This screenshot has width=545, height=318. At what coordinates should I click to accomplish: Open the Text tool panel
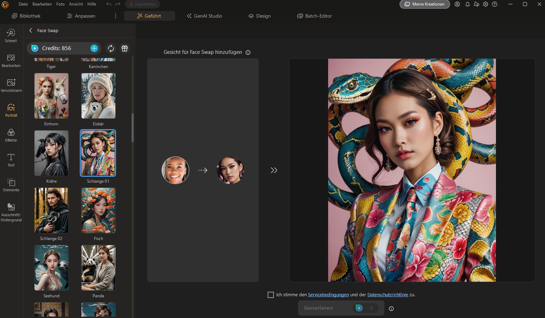11,160
